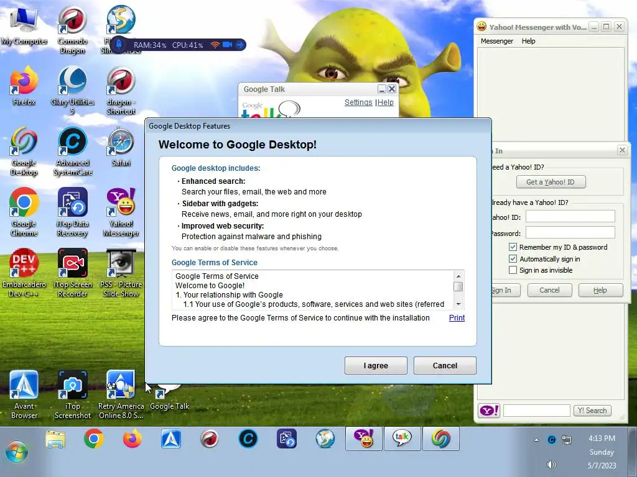This screenshot has width=637, height=477.
Task: Click Advanced SystemCare system tray icon
Action: pyautogui.click(x=551, y=440)
